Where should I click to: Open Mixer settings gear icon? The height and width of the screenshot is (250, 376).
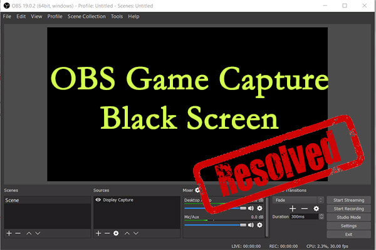coord(197,190)
